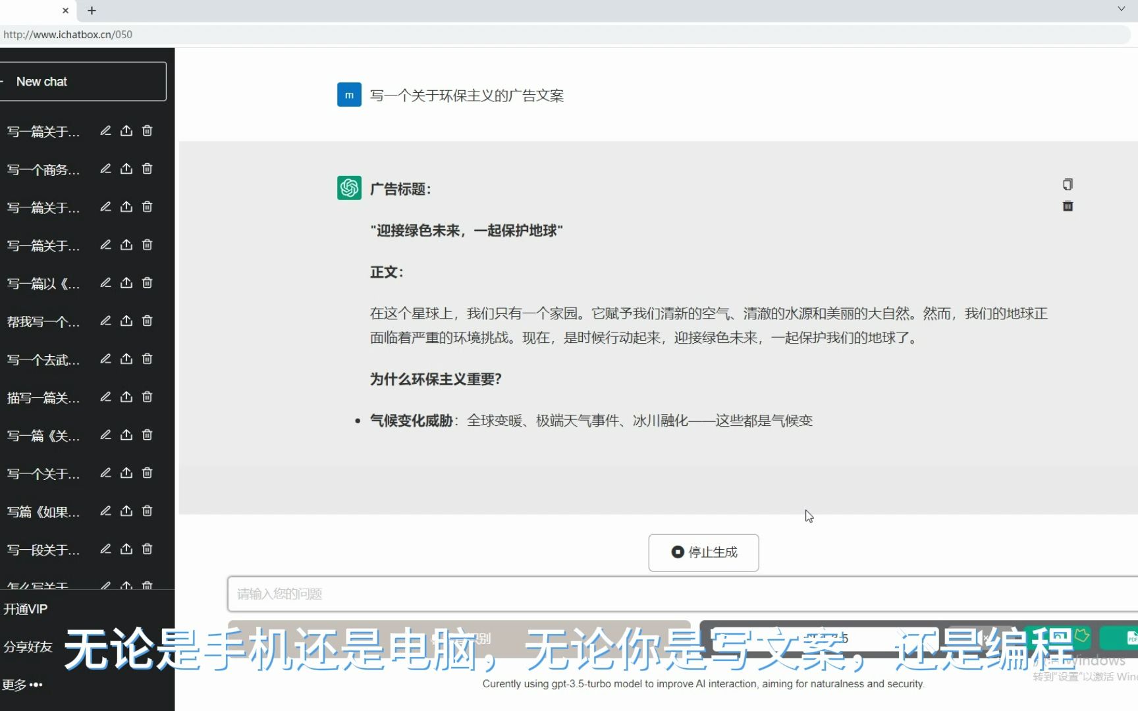Edit the "写一个关于…" chat title
This screenshot has height=711, width=1138.
(x=105, y=473)
